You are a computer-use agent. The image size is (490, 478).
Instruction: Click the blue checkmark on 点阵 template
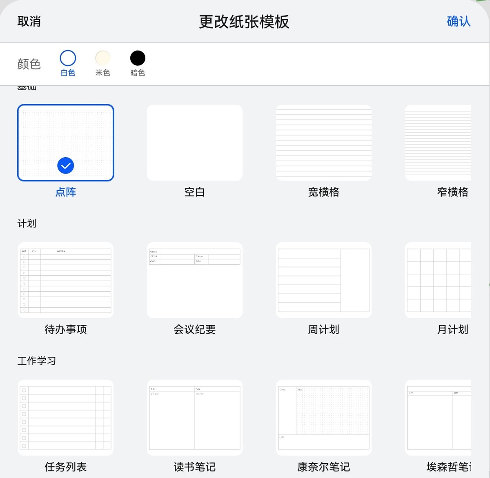pos(65,165)
